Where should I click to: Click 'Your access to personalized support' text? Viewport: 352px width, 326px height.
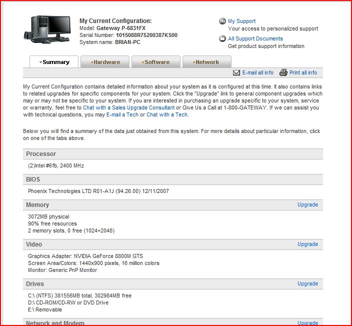click(273, 28)
